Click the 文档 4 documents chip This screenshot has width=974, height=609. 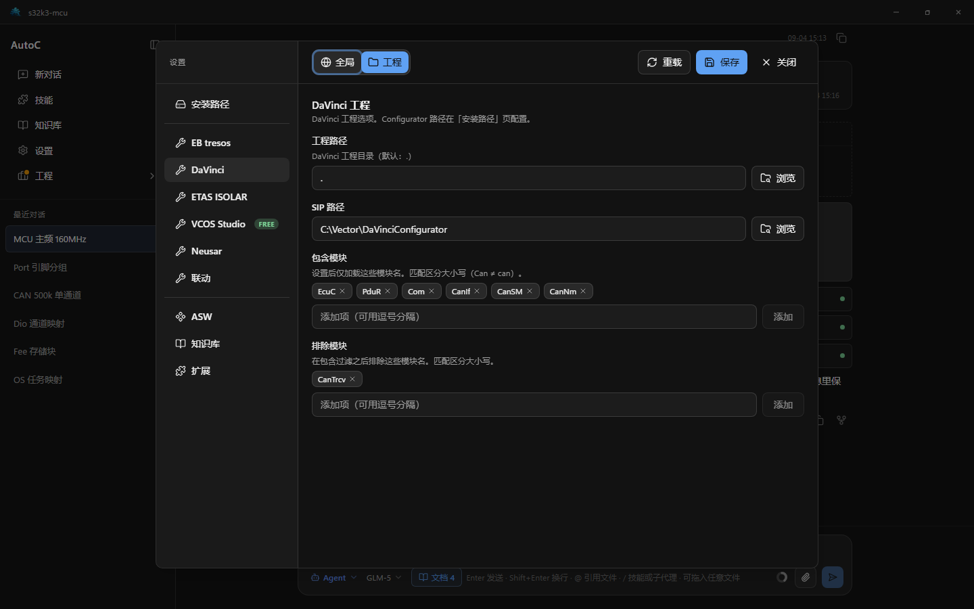pyautogui.click(x=437, y=577)
